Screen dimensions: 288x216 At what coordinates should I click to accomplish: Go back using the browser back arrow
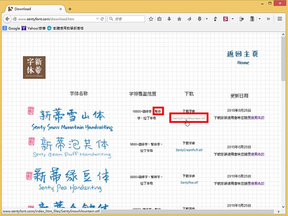(x=7, y=19)
